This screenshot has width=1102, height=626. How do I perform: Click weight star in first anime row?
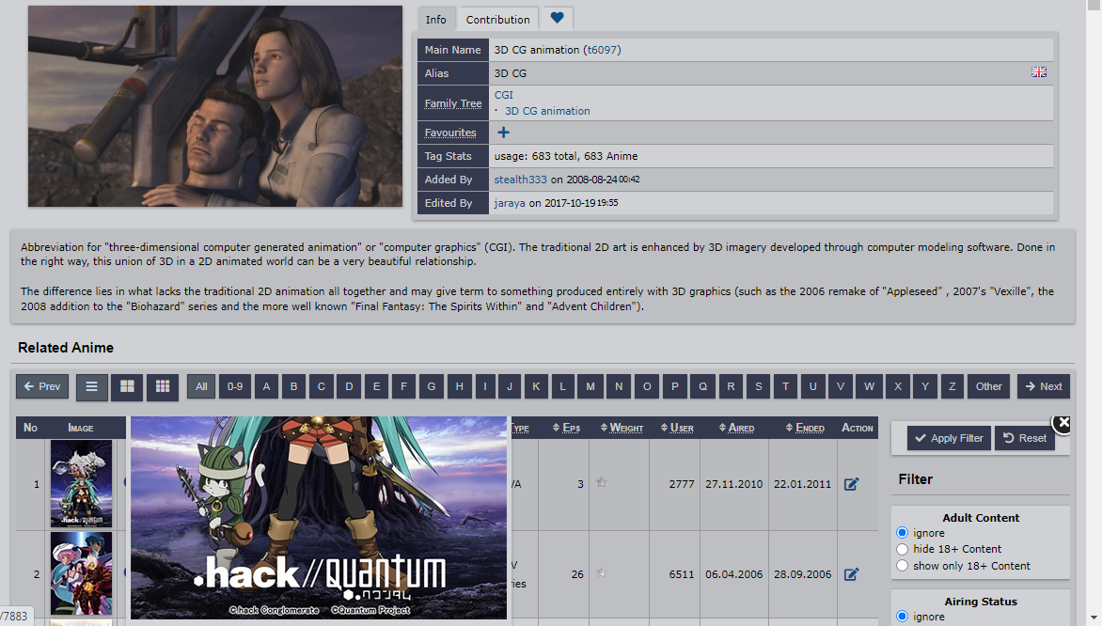602,482
